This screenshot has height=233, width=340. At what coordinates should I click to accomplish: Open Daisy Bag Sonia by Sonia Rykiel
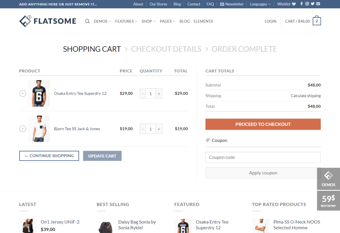(x=137, y=225)
